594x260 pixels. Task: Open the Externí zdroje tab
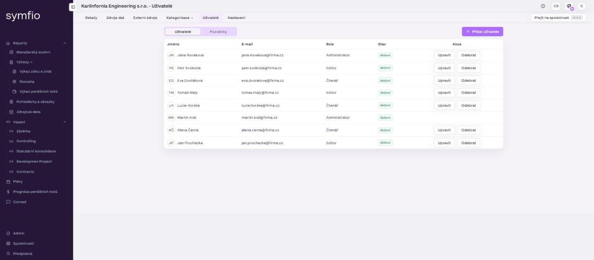tap(145, 17)
